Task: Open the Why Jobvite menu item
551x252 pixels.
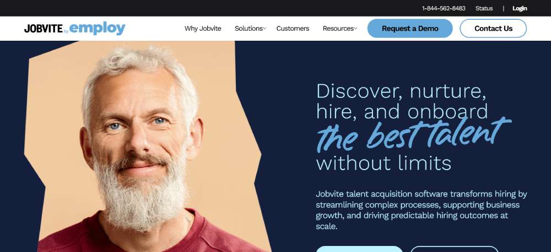Action: 203,29
